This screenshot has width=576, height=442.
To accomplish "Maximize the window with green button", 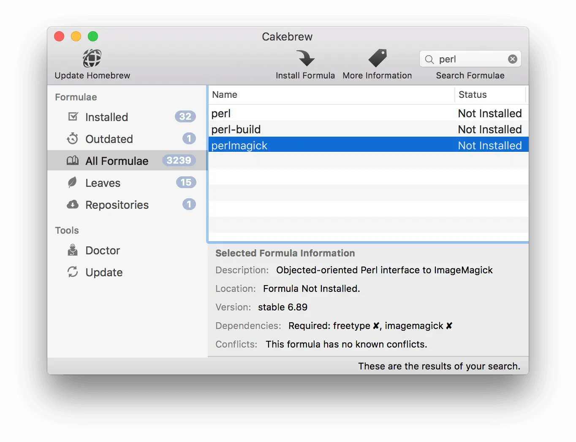I will coord(93,37).
